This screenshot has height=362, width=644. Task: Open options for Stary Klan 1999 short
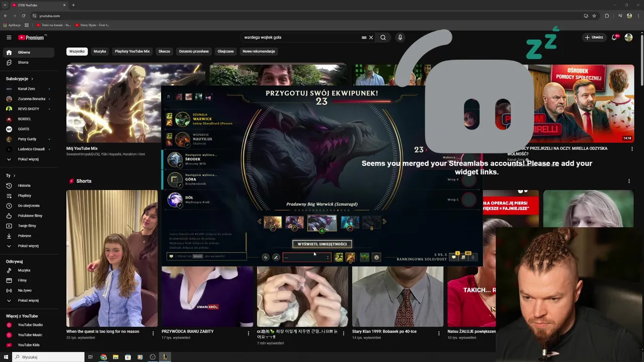tap(439, 333)
